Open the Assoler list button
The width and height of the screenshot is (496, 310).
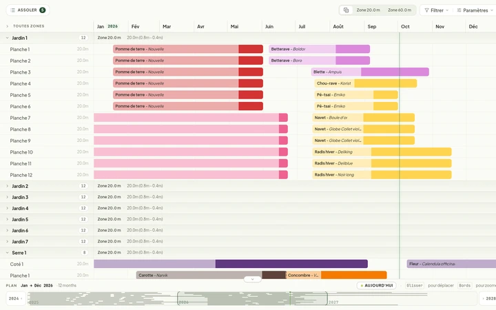click(x=28, y=10)
